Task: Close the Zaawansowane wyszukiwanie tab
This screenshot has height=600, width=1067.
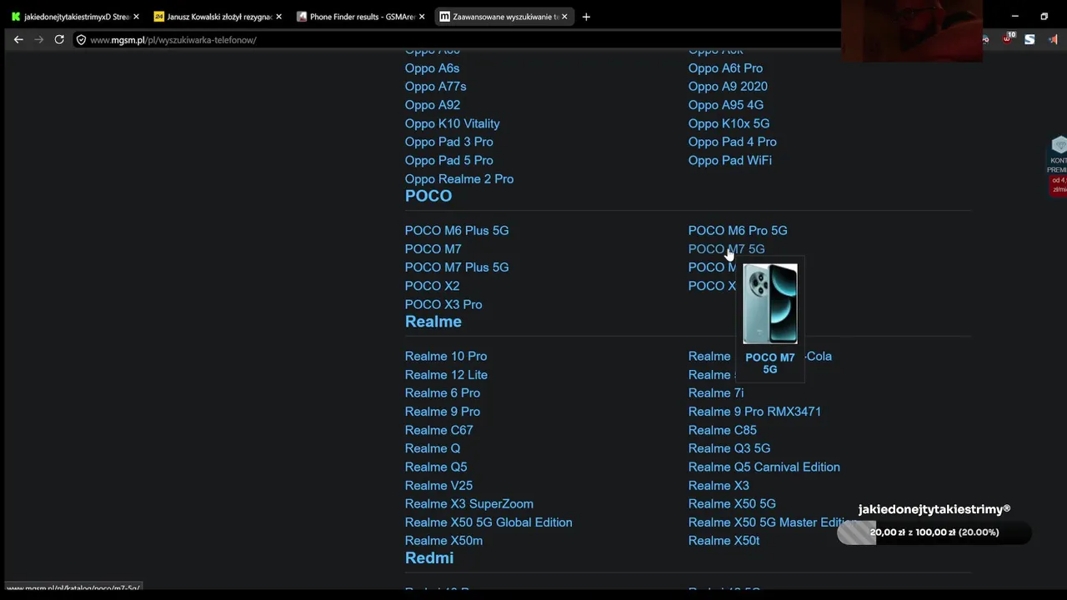Action: pyautogui.click(x=564, y=17)
